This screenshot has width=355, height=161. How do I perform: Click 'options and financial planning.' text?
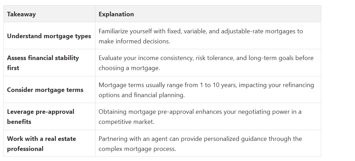point(142,95)
